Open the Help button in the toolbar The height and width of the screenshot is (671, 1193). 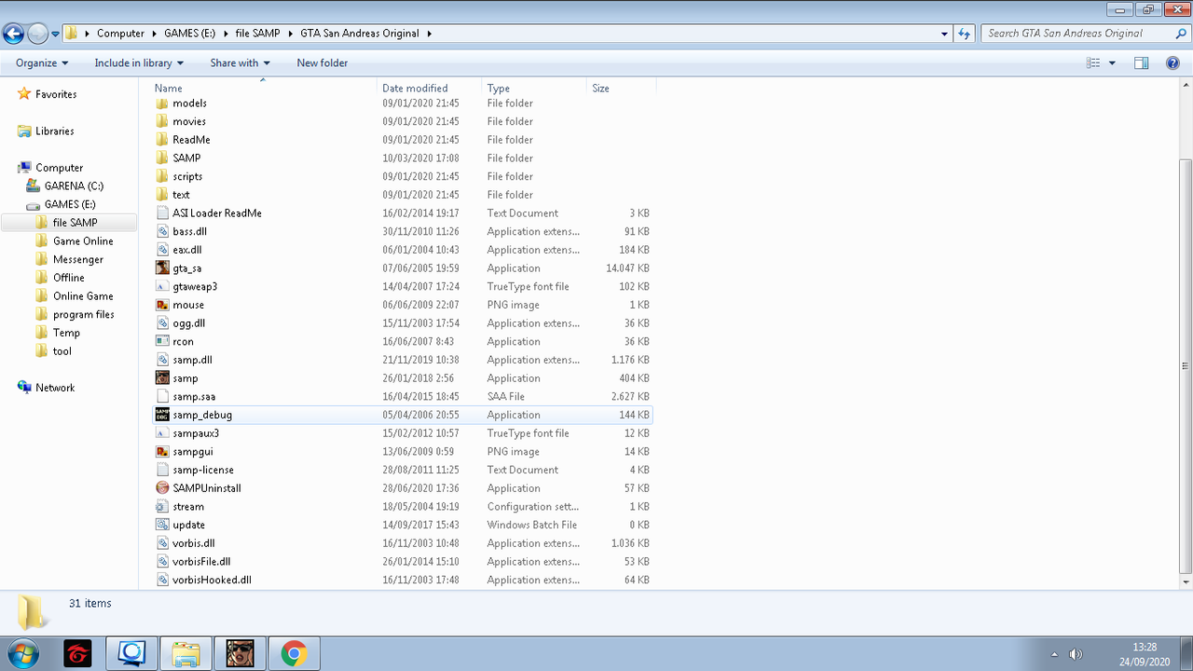1173,63
